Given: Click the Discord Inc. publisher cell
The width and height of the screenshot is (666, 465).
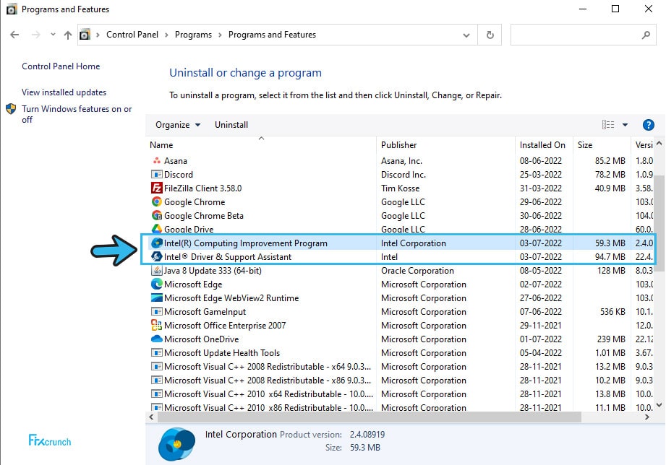Looking at the screenshot, I should click(x=403, y=175).
